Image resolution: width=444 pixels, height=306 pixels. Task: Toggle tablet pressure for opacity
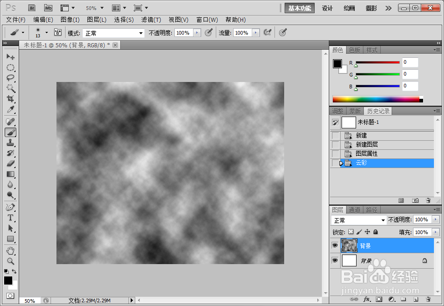[209, 32]
